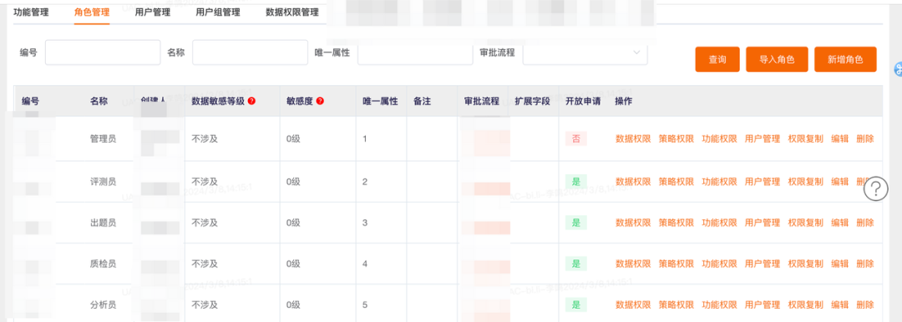Viewport: 902px width, 322px height.
Task: Open 数据权限 for the 质检员 role
Action: (633, 264)
